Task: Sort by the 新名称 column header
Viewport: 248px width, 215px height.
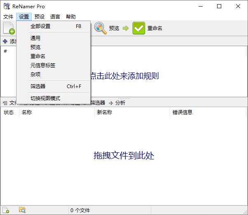Action: 132,112
